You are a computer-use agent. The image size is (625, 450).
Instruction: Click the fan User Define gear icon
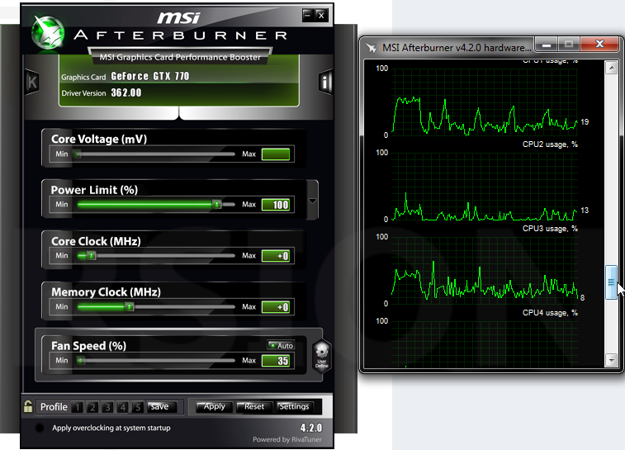pyautogui.click(x=322, y=356)
